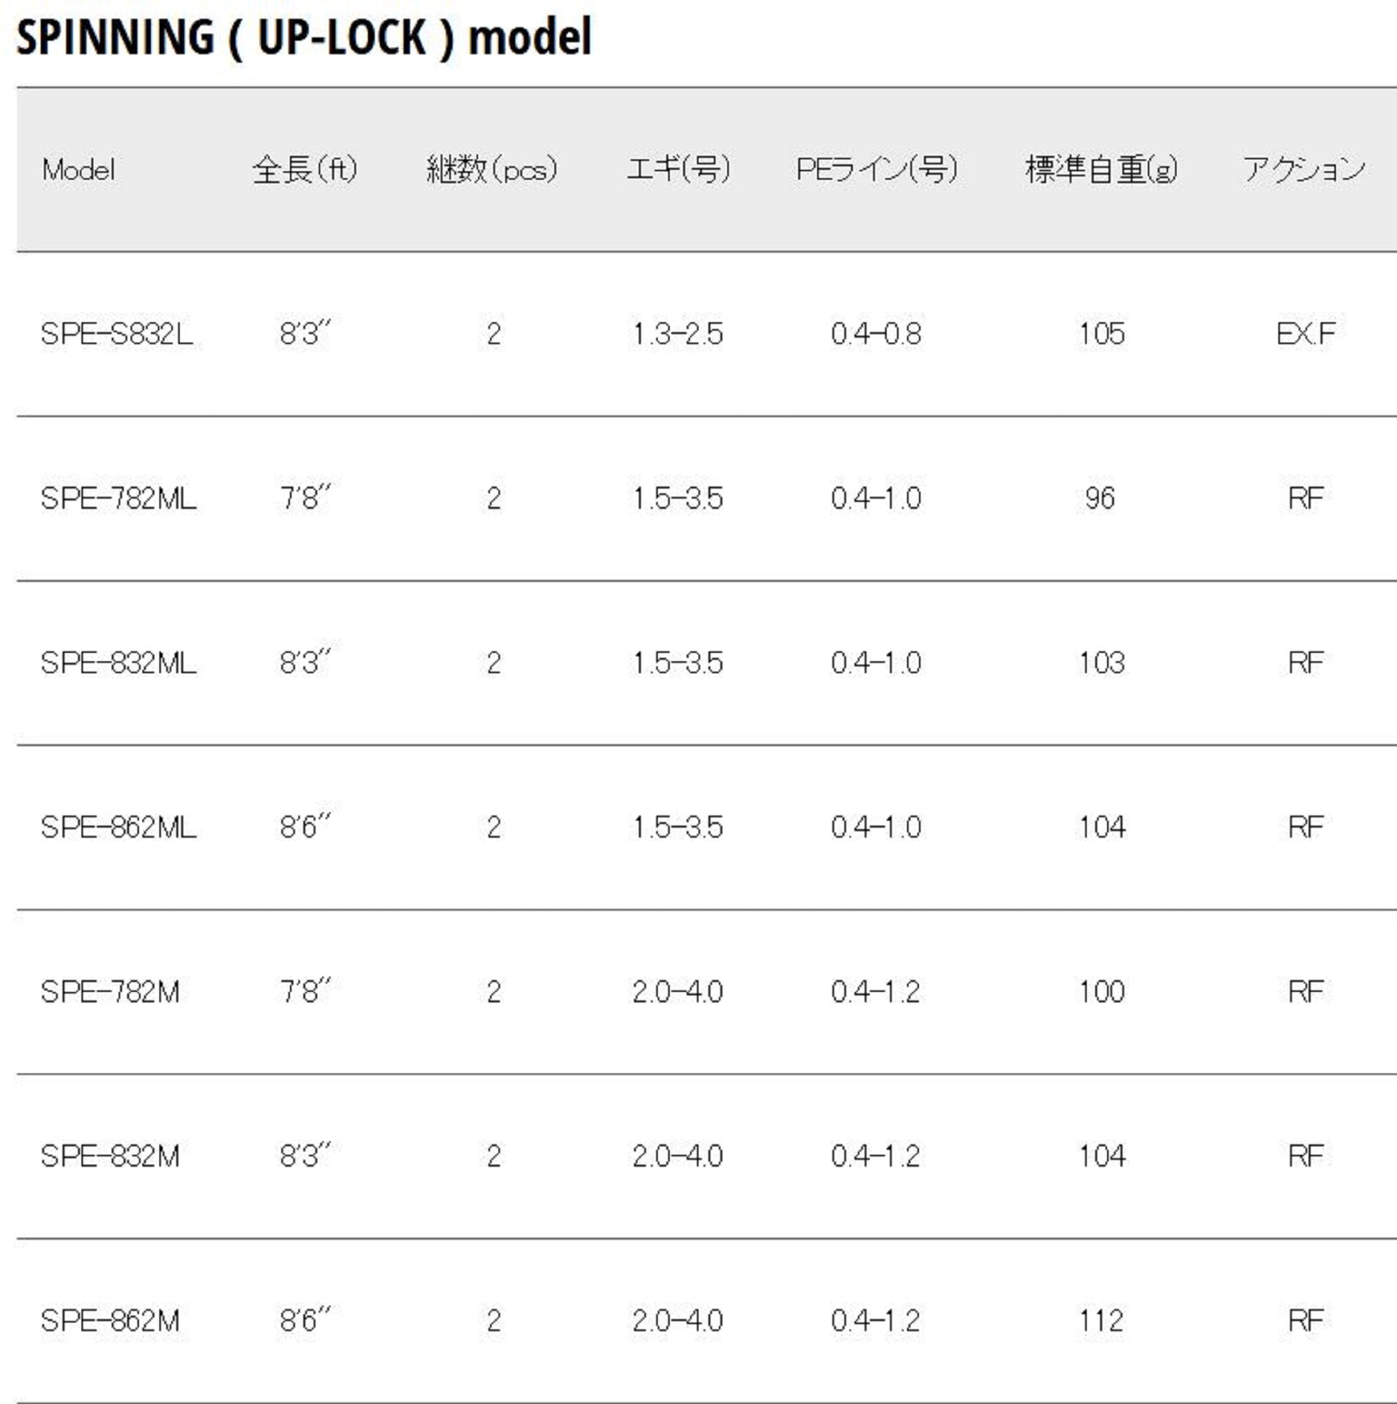The image size is (1397, 1404).
Task: Select the SPE-862M model cell
Action: point(110,1320)
